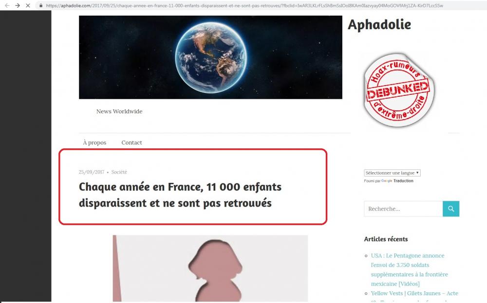
Task: Click the browser back arrow
Action: pos(7,5)
